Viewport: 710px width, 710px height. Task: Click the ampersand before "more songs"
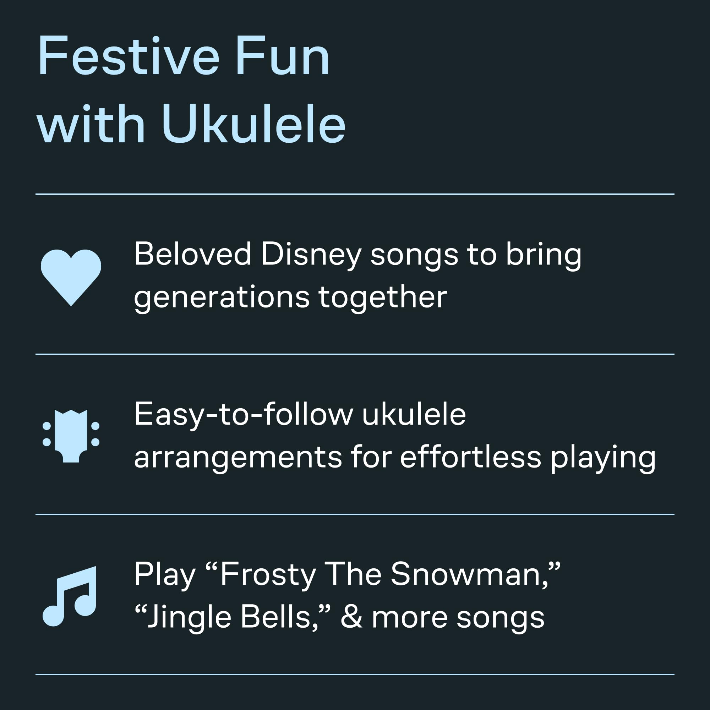click(351, 617)
